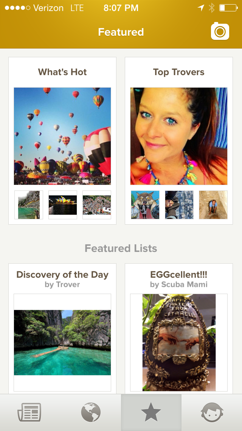Open the EGGcellent!!! chocolate egg photo

pos(179,342)
